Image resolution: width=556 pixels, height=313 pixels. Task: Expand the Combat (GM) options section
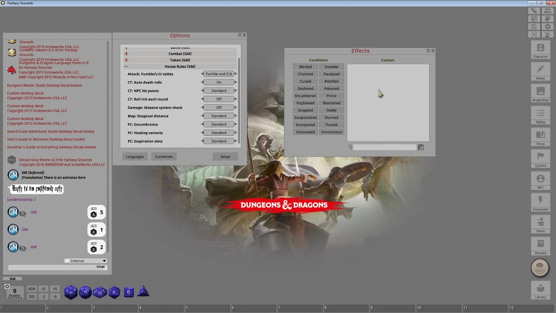click(x=126, y=53)
